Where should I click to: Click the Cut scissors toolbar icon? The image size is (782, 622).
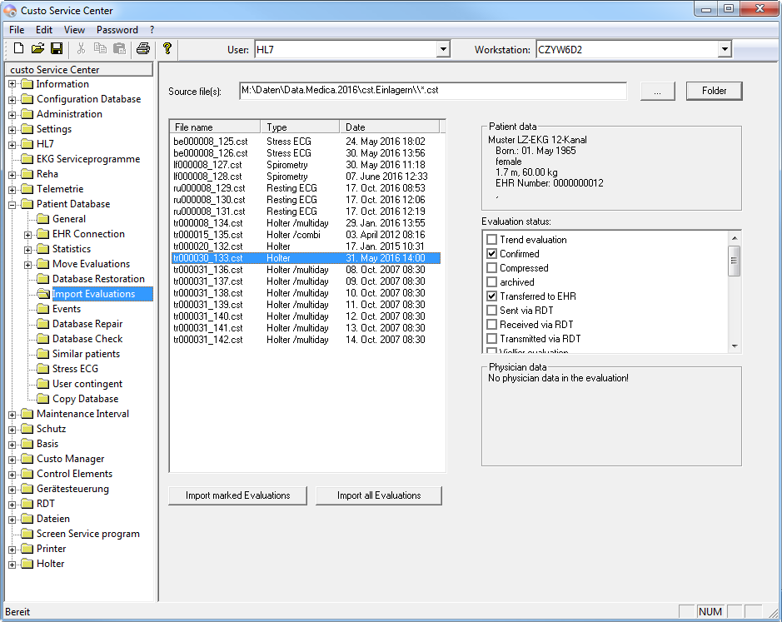(x=82, y=48)
